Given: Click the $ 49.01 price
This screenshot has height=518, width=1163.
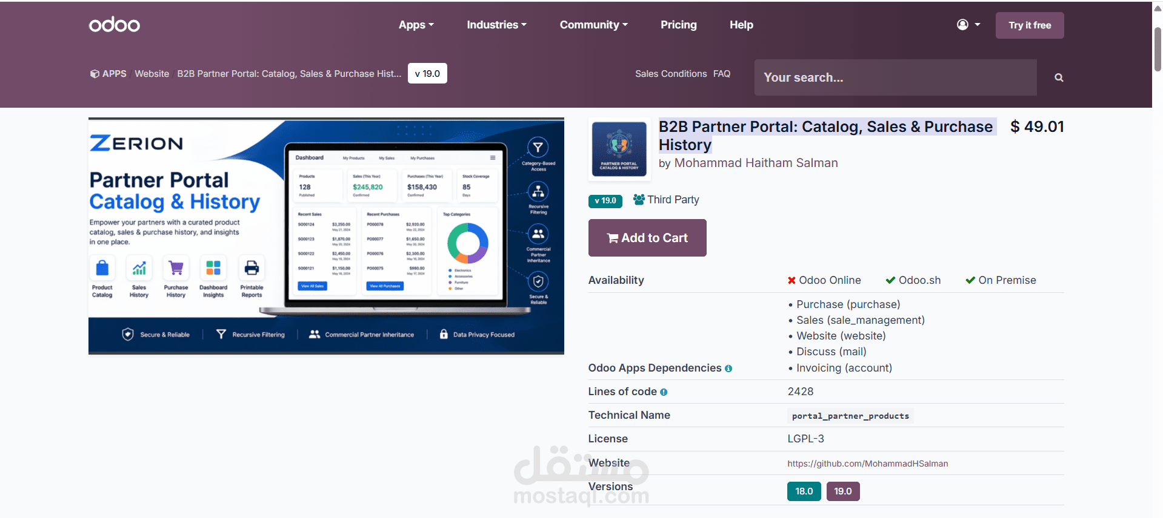Looking at the screenshot, I should coord(1037,126).
